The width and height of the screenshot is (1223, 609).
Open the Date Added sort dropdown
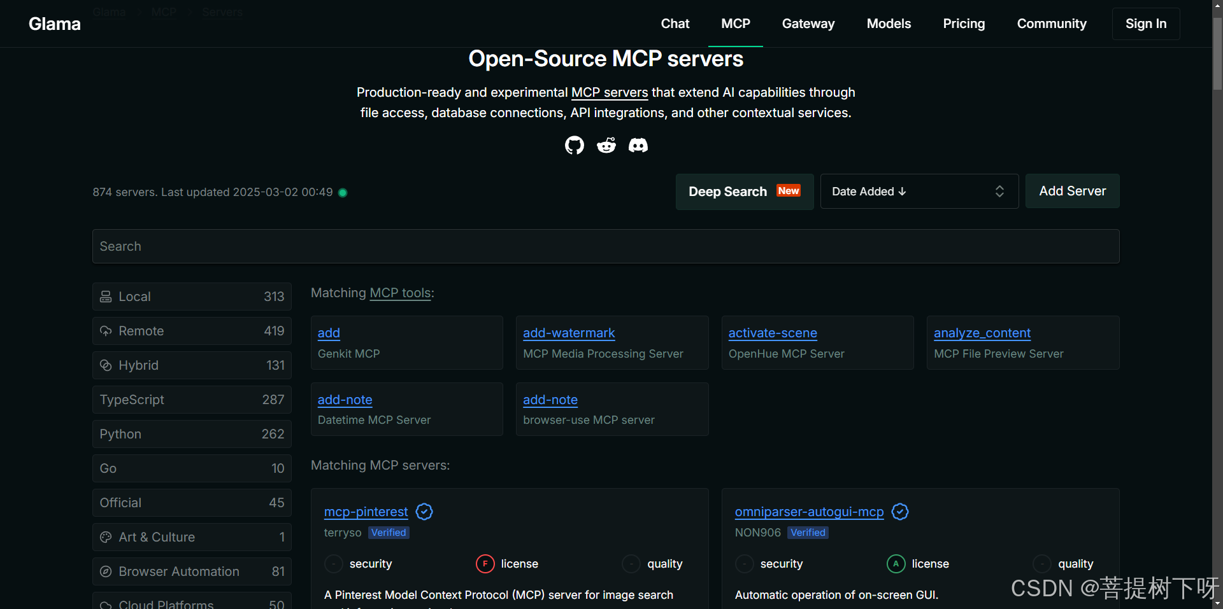(919, 192)
